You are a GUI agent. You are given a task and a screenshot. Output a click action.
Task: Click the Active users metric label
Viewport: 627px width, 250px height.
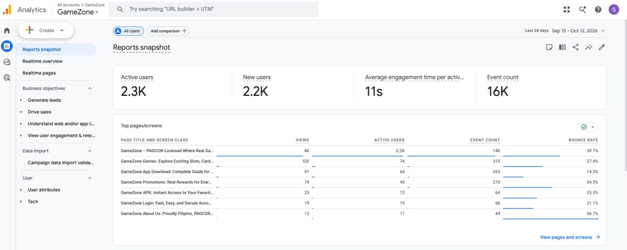point(137,77)
